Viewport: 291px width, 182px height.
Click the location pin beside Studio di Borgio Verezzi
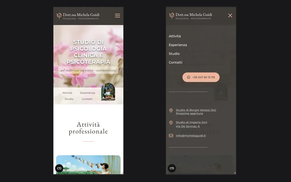click(171, 110)
